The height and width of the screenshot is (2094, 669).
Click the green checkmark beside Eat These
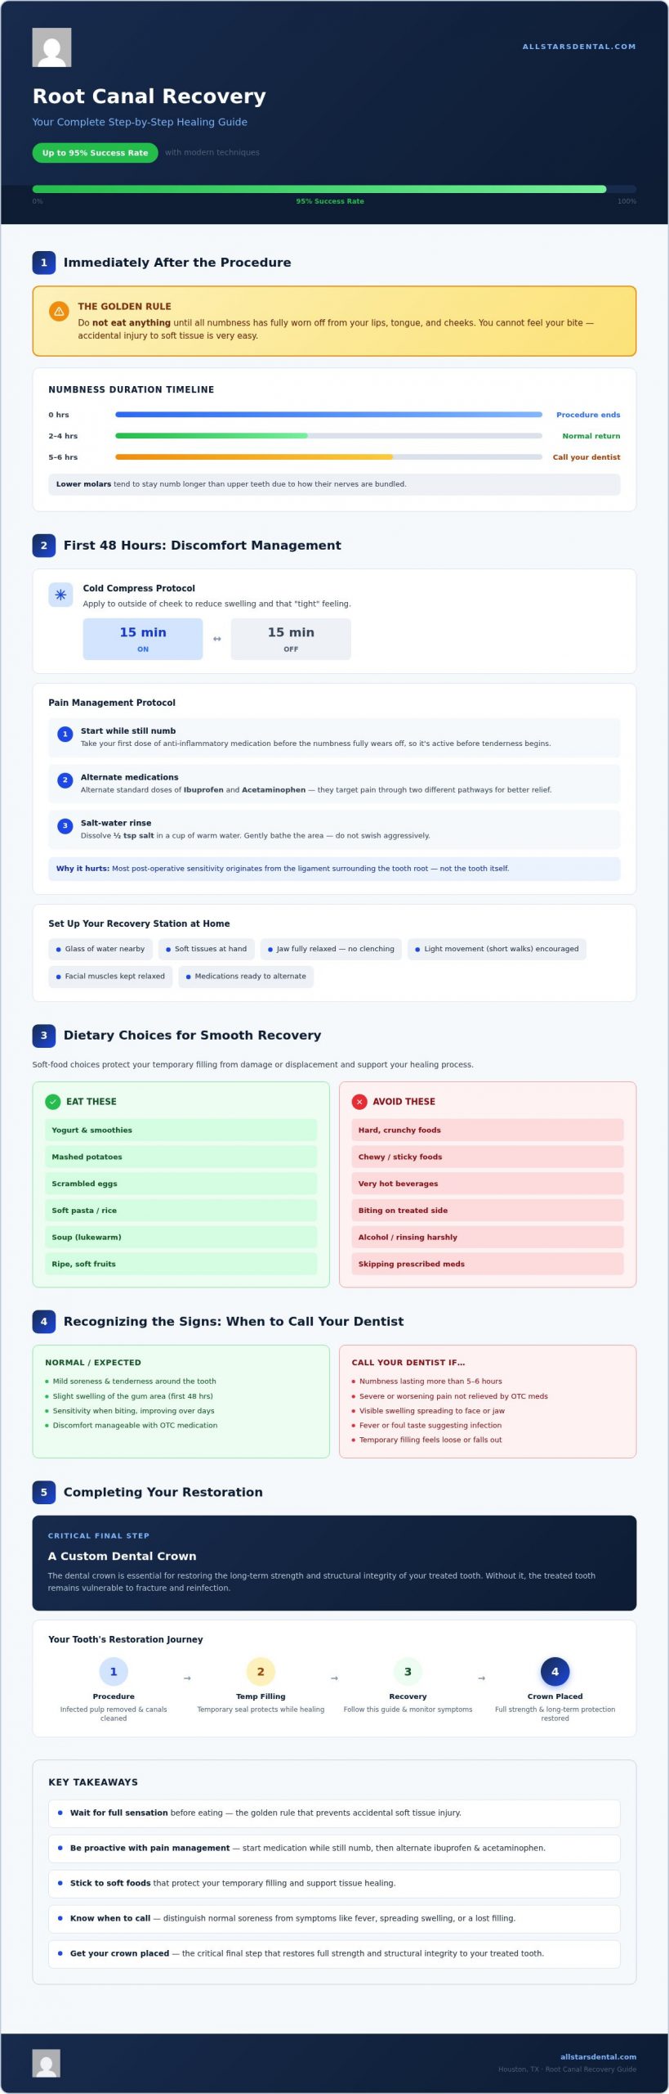point(53,1102)
